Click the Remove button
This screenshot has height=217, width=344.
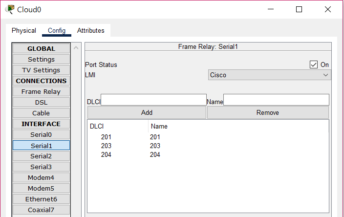[x=268, y=112]
